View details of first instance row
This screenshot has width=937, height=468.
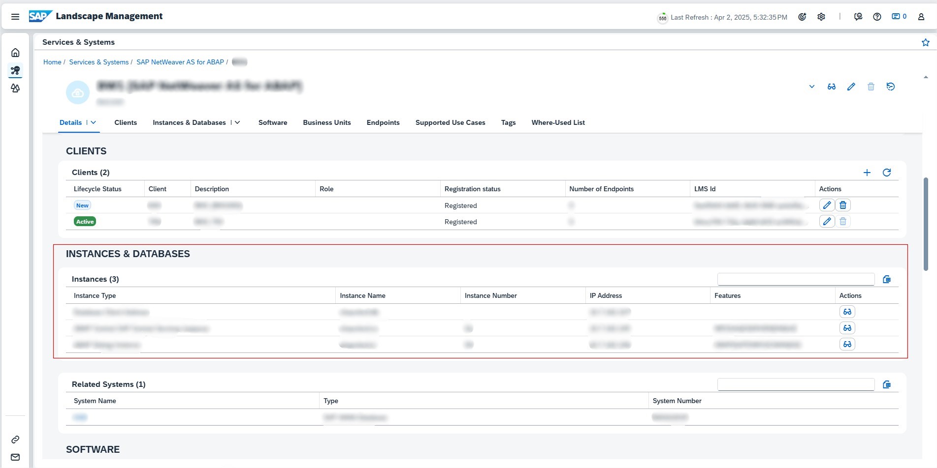tap(847, 312)
